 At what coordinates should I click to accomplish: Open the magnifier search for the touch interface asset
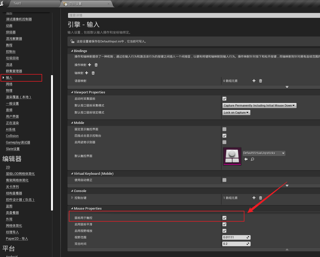(252, 159)
